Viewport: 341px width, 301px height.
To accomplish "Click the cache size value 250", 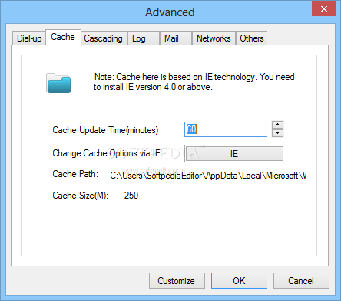I will click(131, 196).
